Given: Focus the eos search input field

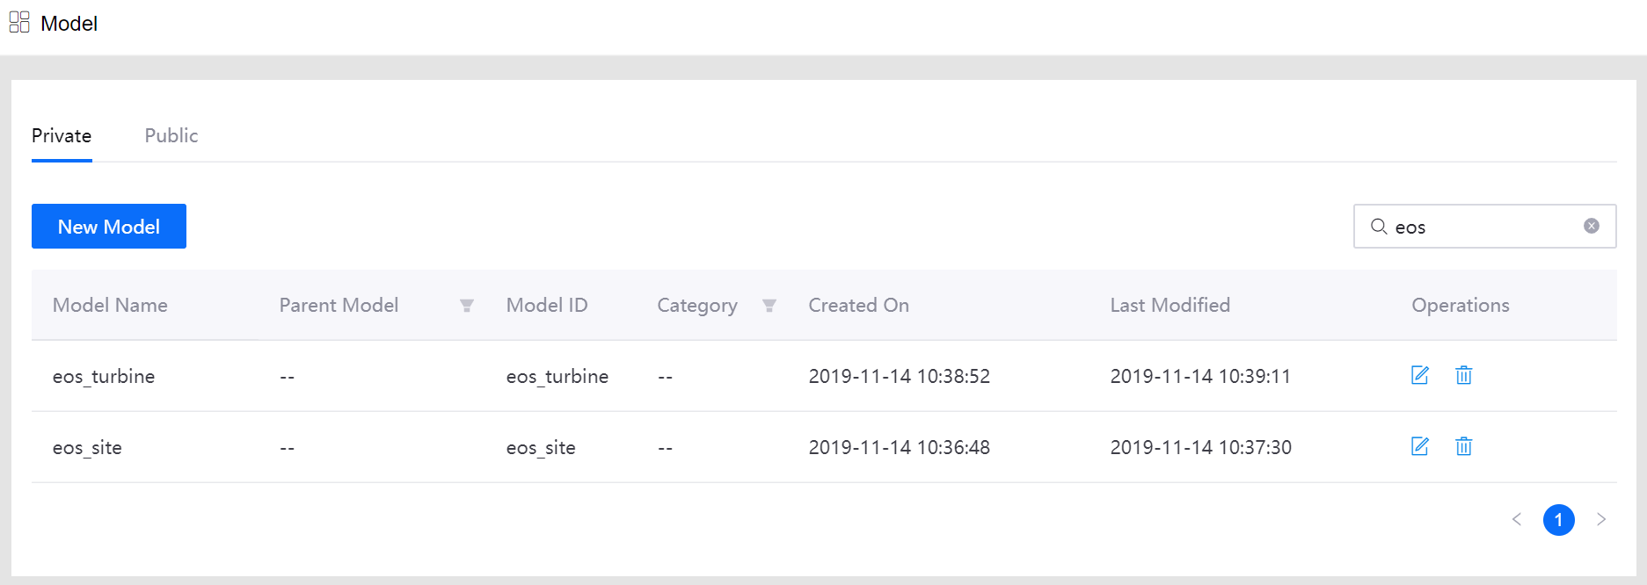Looking at the screenshot, I should coord(1486,227).
